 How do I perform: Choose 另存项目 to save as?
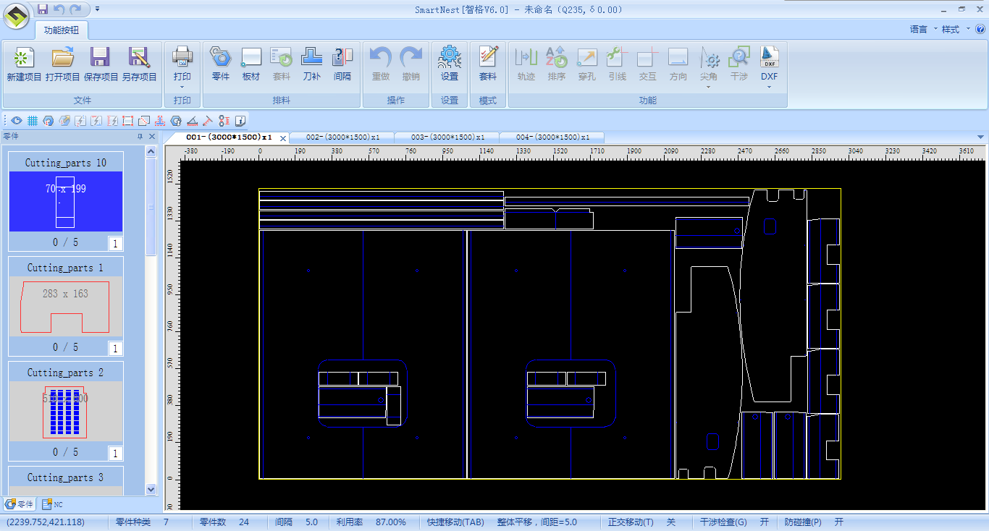[139, 64]
